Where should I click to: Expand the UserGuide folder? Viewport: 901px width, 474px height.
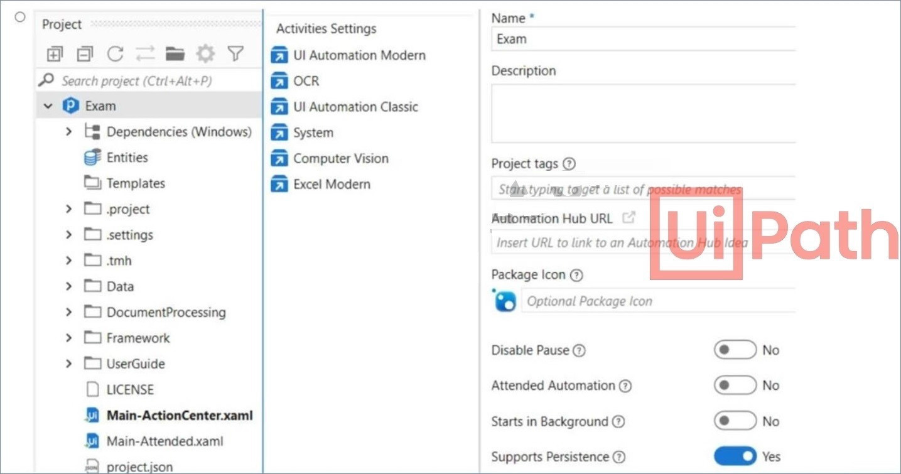(x=69, y=364)
